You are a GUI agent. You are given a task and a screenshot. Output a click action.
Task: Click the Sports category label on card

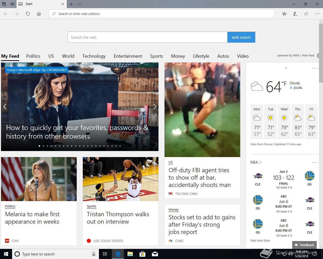(91, 206)
